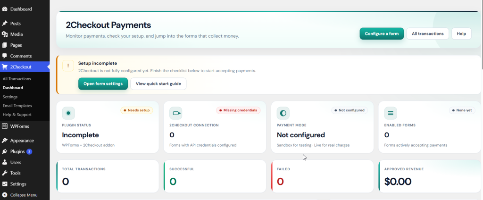483x200 pixels.
Task: Click the Payment Mode half-circle icon
Action: [283, 113]
